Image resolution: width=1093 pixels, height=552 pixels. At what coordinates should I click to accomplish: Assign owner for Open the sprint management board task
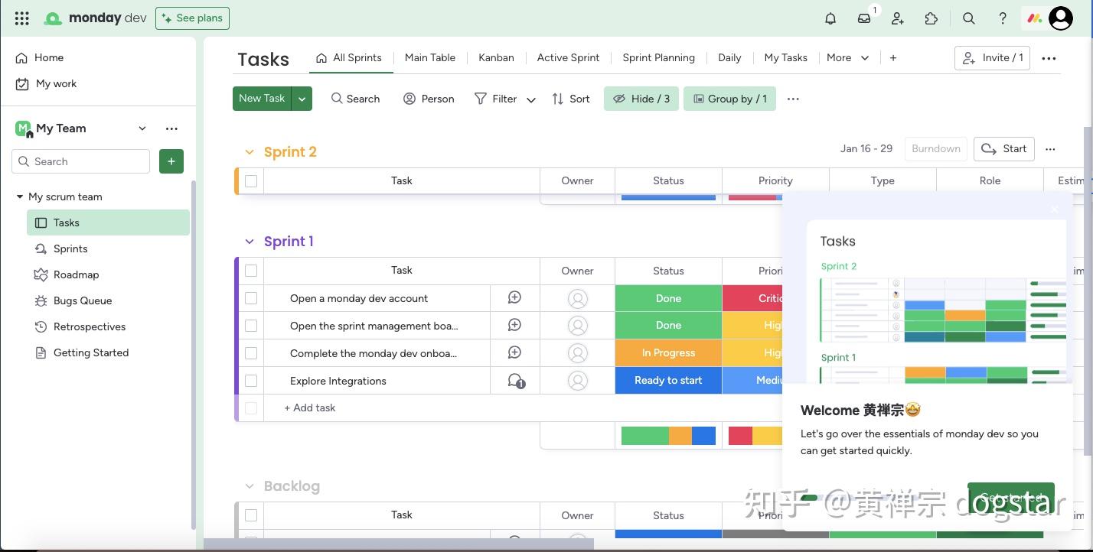tap(578, 326)
